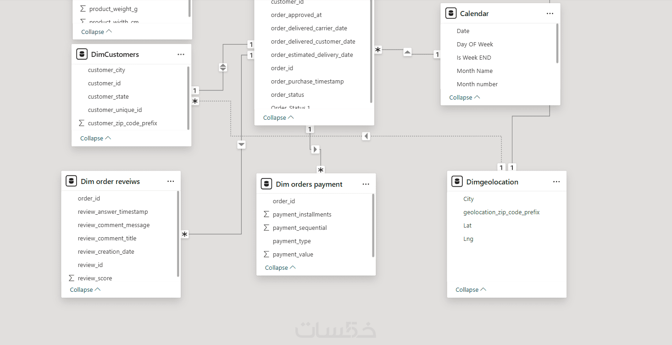Viewport: 672px width, 345px height.
Task: Collapse the DimCustomers table
Action: tap(95, 138)
